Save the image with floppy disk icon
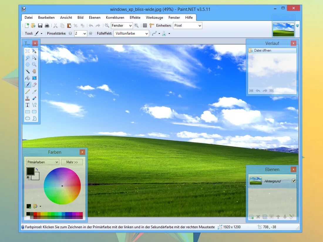The width and height of the screenshot is (323, 242). point(40,26)
